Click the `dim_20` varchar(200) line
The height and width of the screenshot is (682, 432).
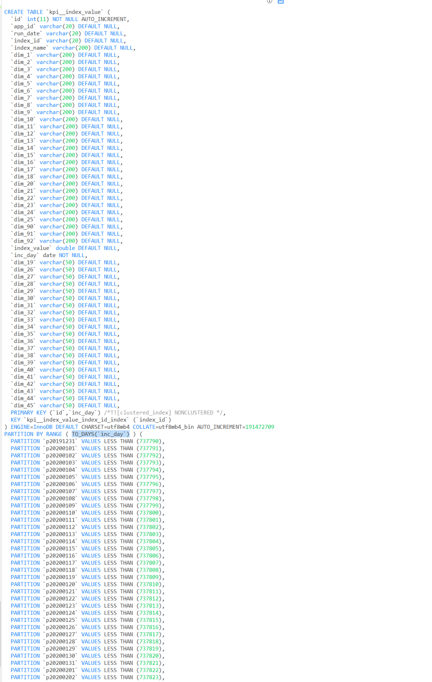pyautogui.click(x=67, y=184)
